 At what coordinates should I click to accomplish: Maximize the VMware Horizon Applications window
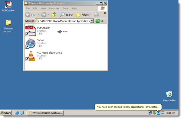click(x=101, y=3)
